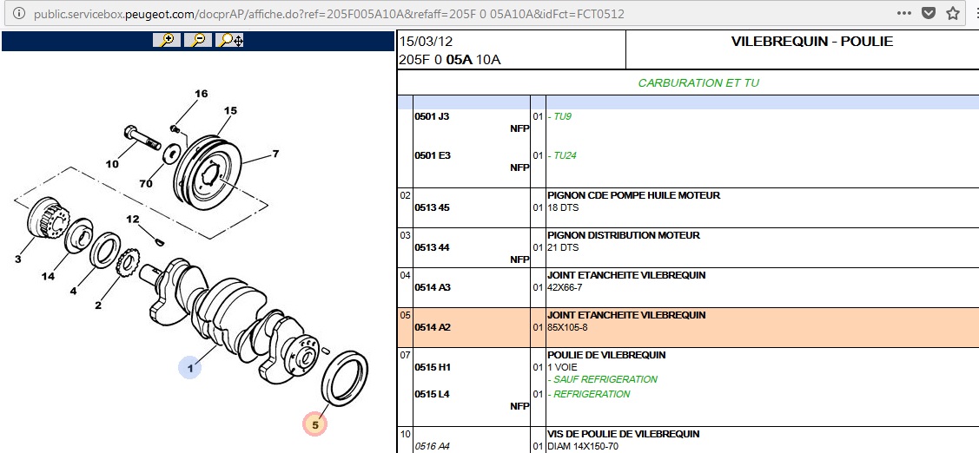Click the CARBURATION ET TU heading
Screen dimensions: 979x453
point(698,83)
